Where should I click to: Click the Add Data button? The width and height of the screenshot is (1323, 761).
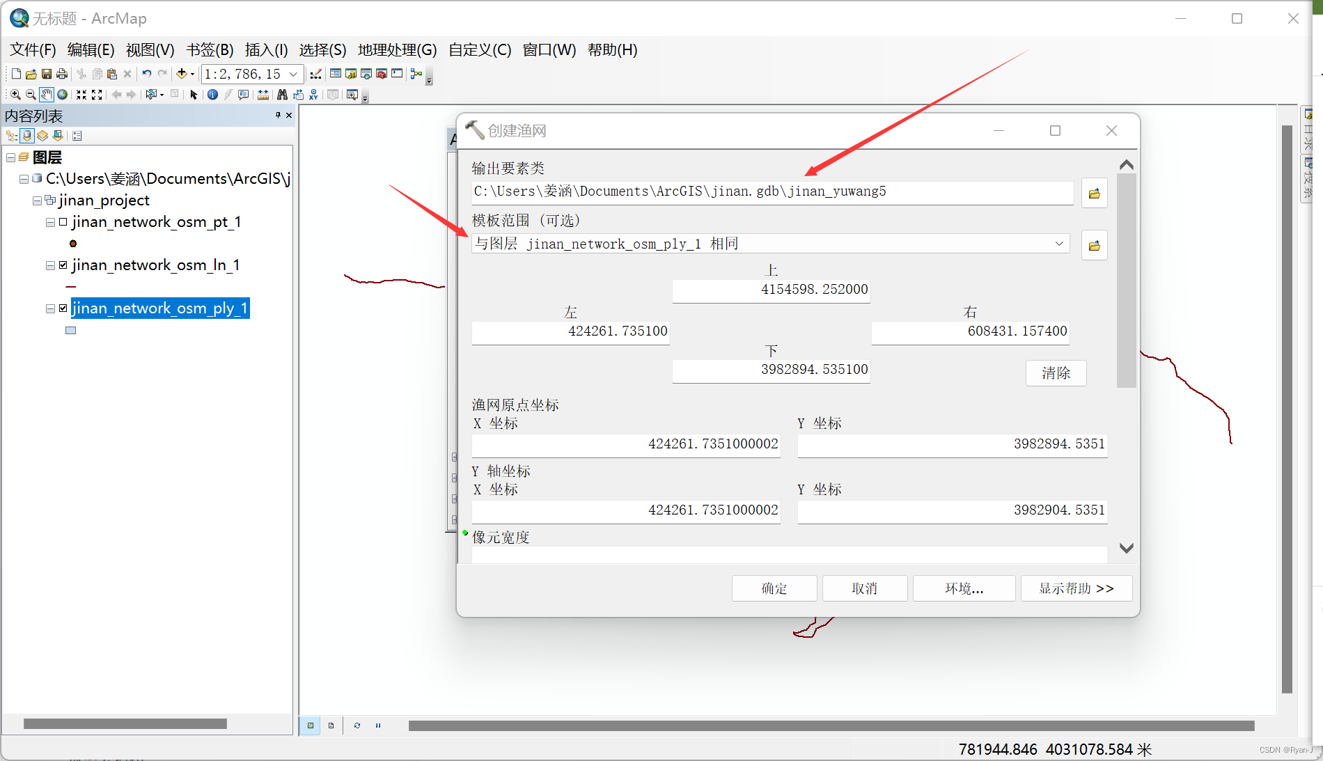tap(182, 74)
